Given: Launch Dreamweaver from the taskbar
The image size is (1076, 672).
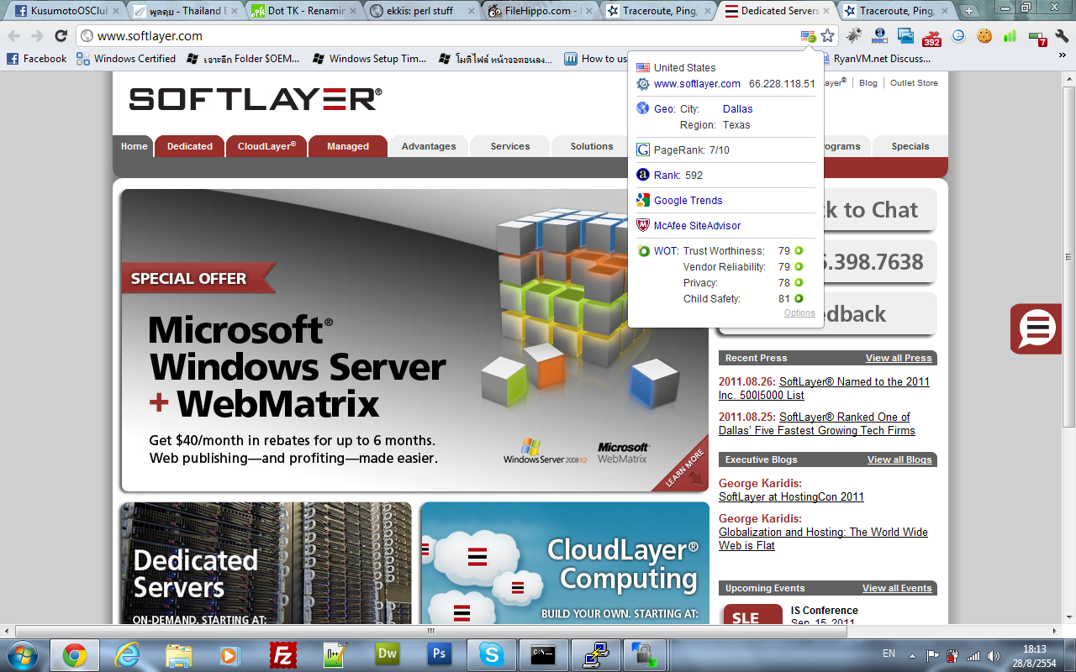Looking at the screenshot, I should point(388,654).
